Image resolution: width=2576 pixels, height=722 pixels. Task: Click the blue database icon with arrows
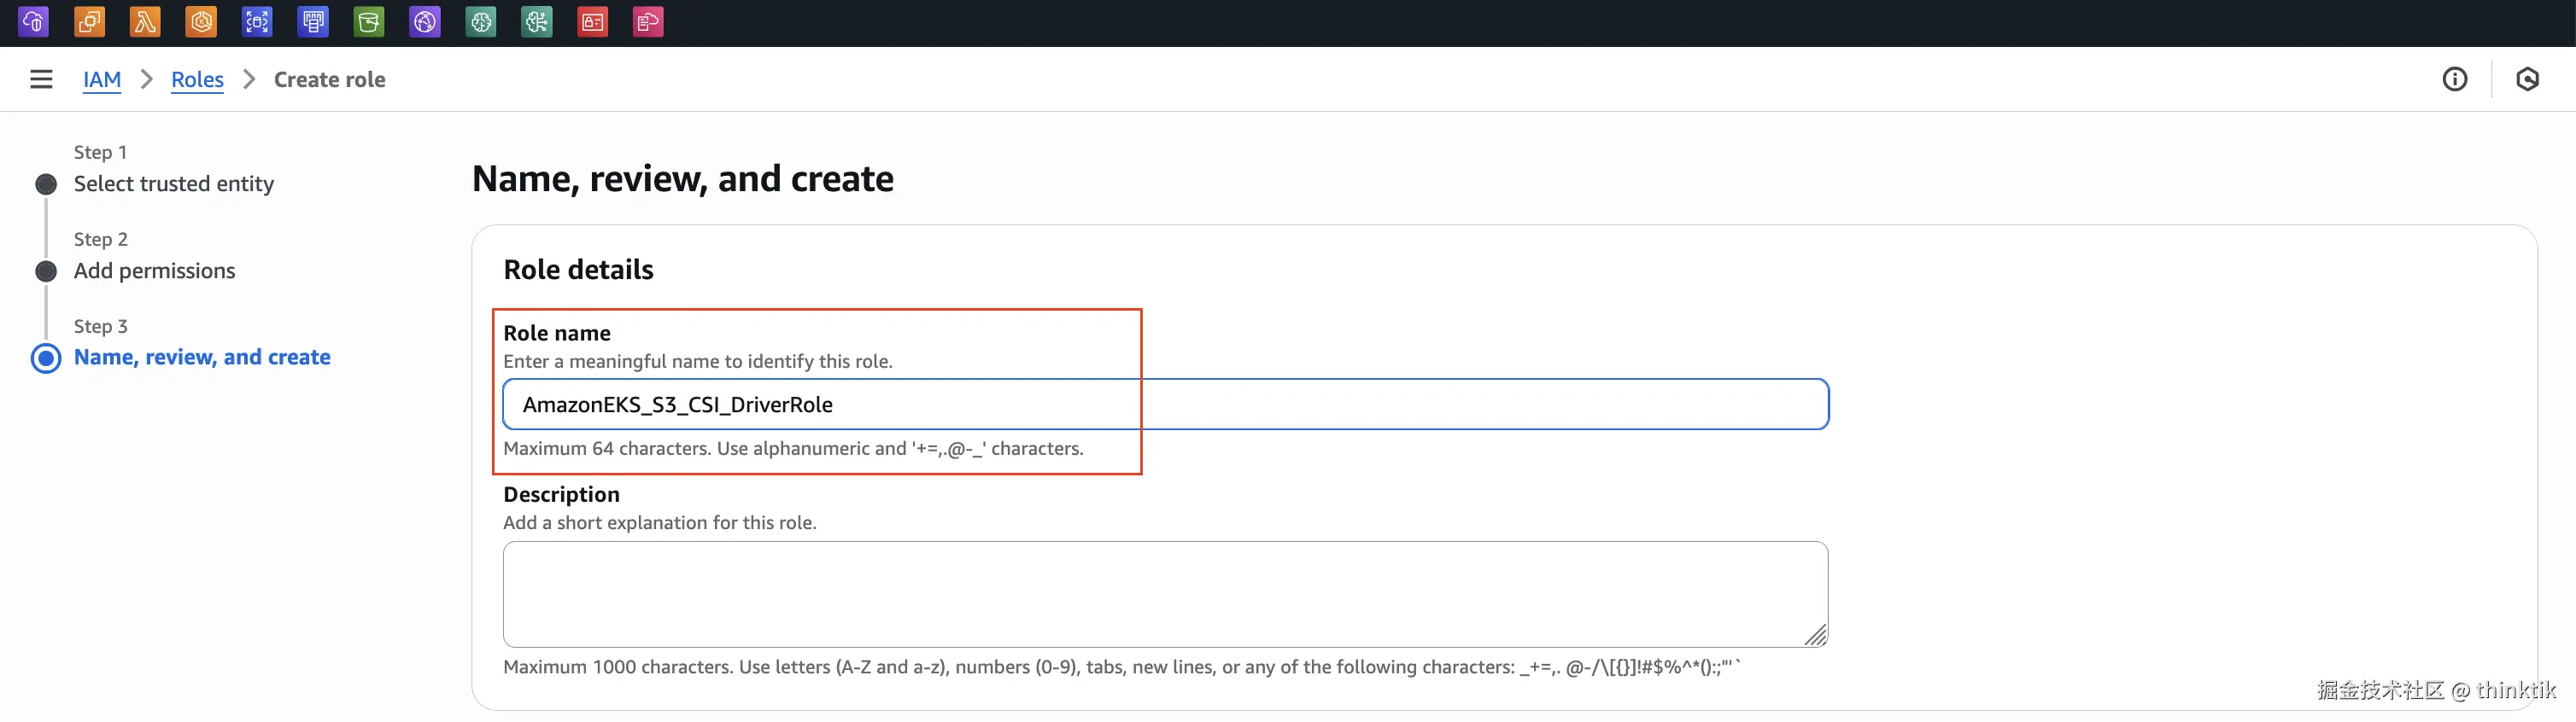click(257, 21)
